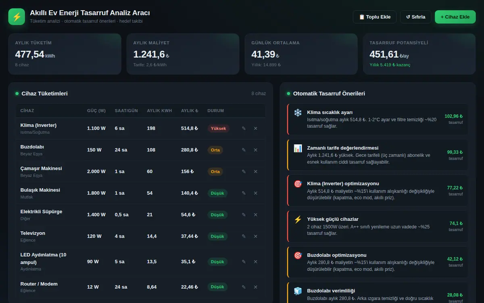This screenshot has height=303, width=484.
Task: Delete the Router / Modem entry
Action: 255,287
